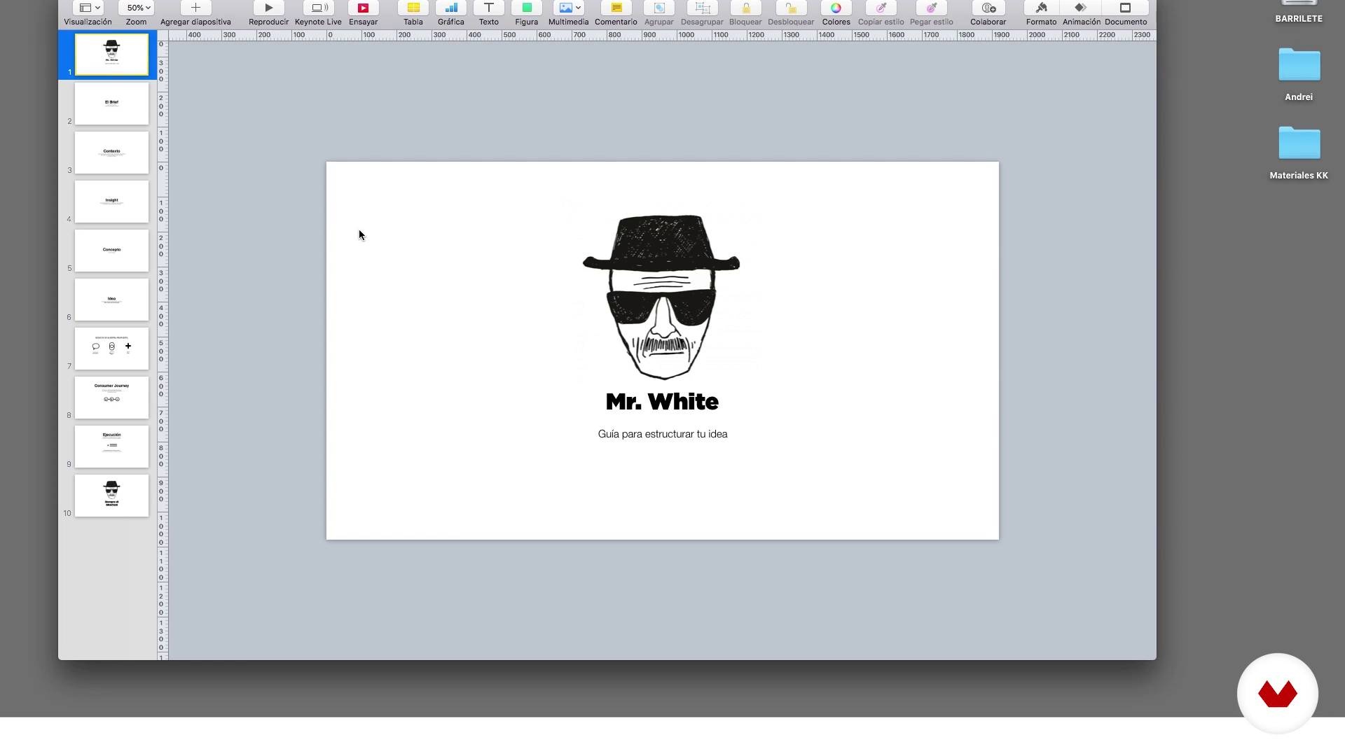Viewport: 1345px width, 756px height.
Task: Click the Agrupar tool
Action: (x=659, y=8)
